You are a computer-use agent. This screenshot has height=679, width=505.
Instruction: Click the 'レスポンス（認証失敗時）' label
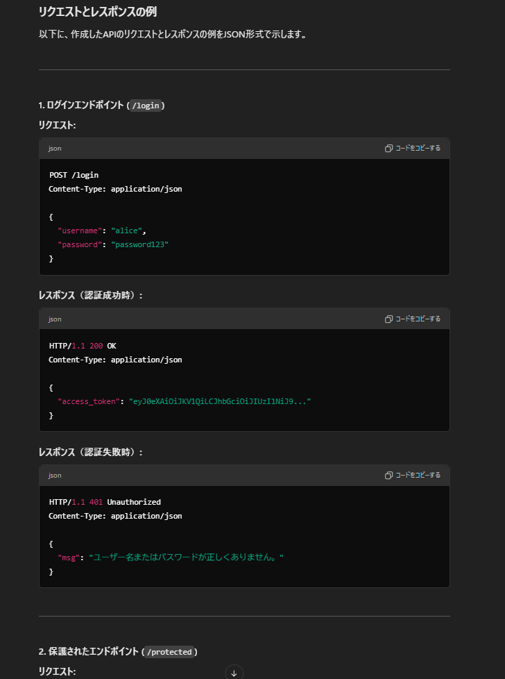[x=91, y=452]
